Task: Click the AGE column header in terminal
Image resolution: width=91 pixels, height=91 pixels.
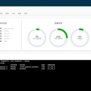Action: [x=43, y=65]
